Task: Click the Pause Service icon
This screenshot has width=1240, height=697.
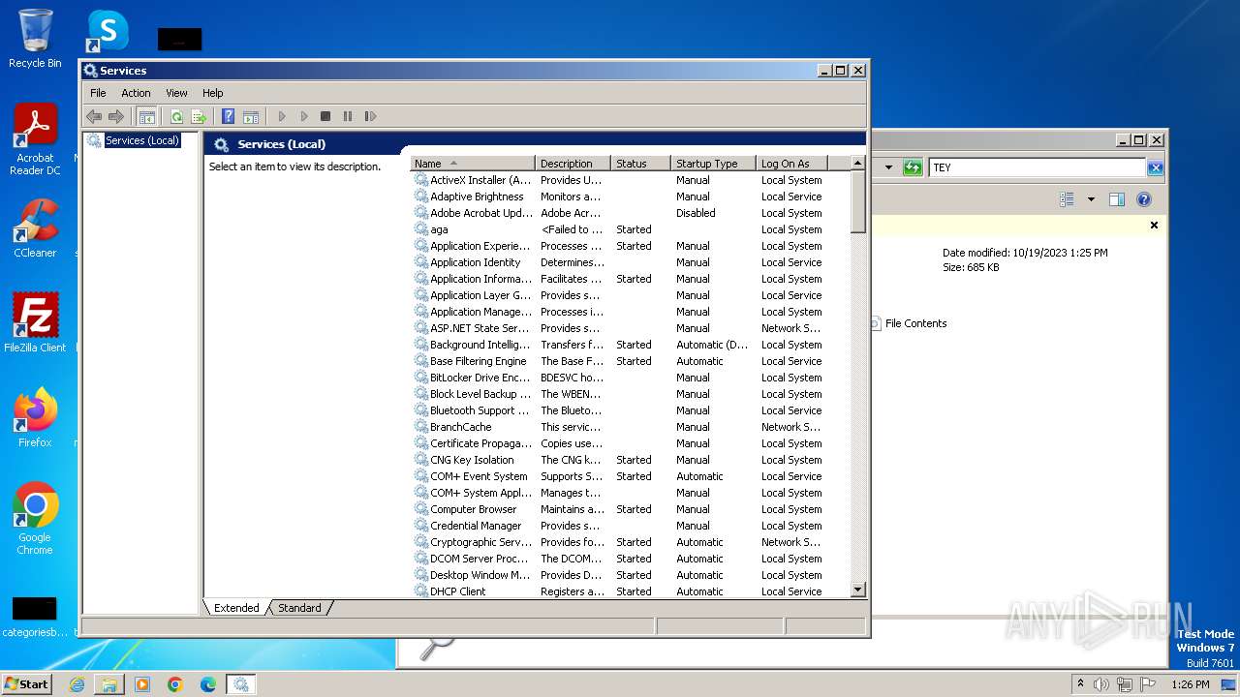Action: tap(348, 116)
